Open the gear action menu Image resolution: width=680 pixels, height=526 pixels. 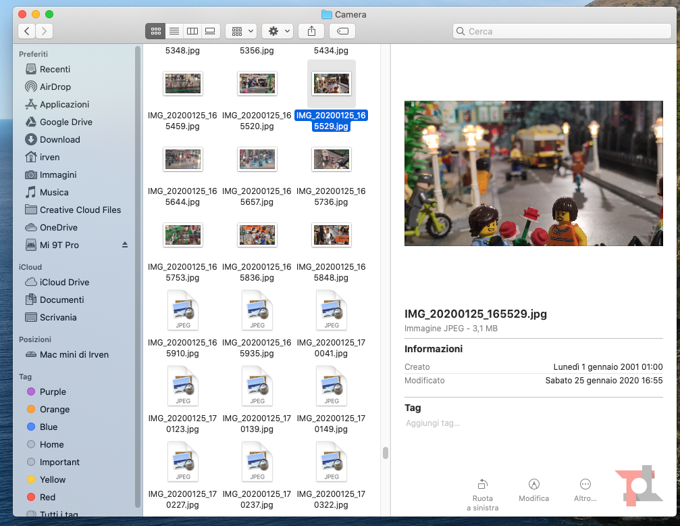pyautogui.click(x=277, y=31)
